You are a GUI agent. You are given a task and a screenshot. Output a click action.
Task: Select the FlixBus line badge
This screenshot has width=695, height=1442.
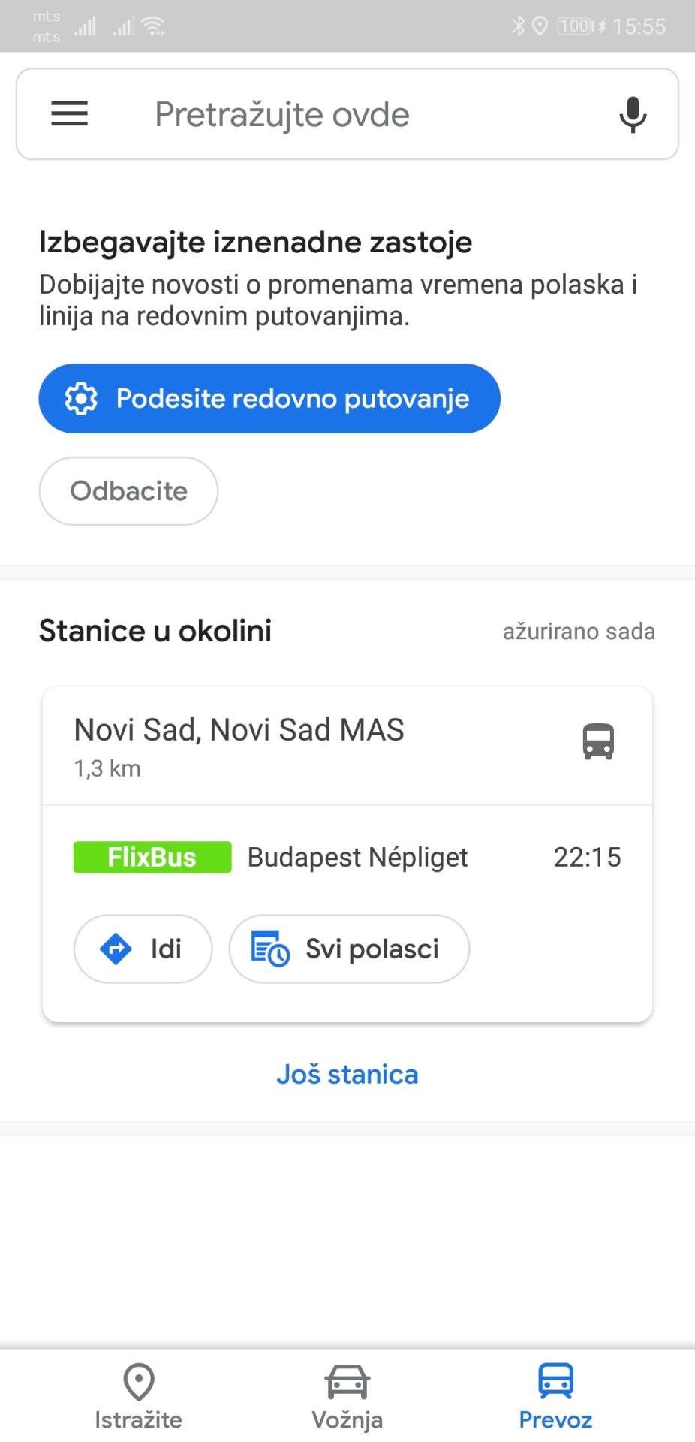[x=152, y=857]
